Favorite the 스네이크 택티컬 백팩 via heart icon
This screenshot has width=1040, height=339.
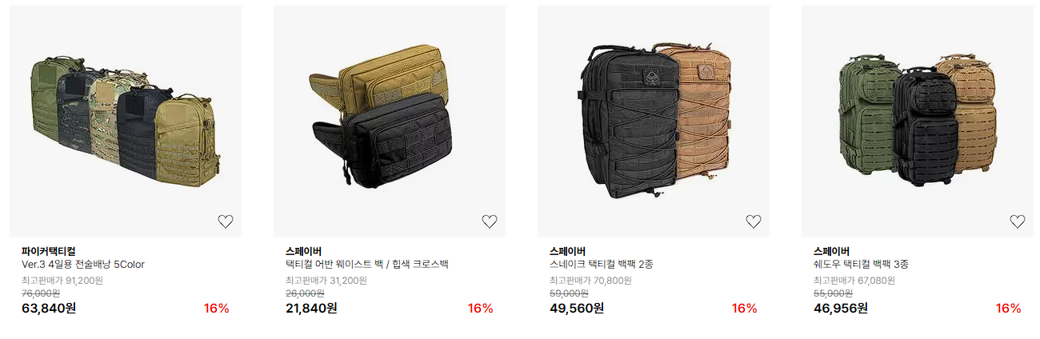click(754, 221)
